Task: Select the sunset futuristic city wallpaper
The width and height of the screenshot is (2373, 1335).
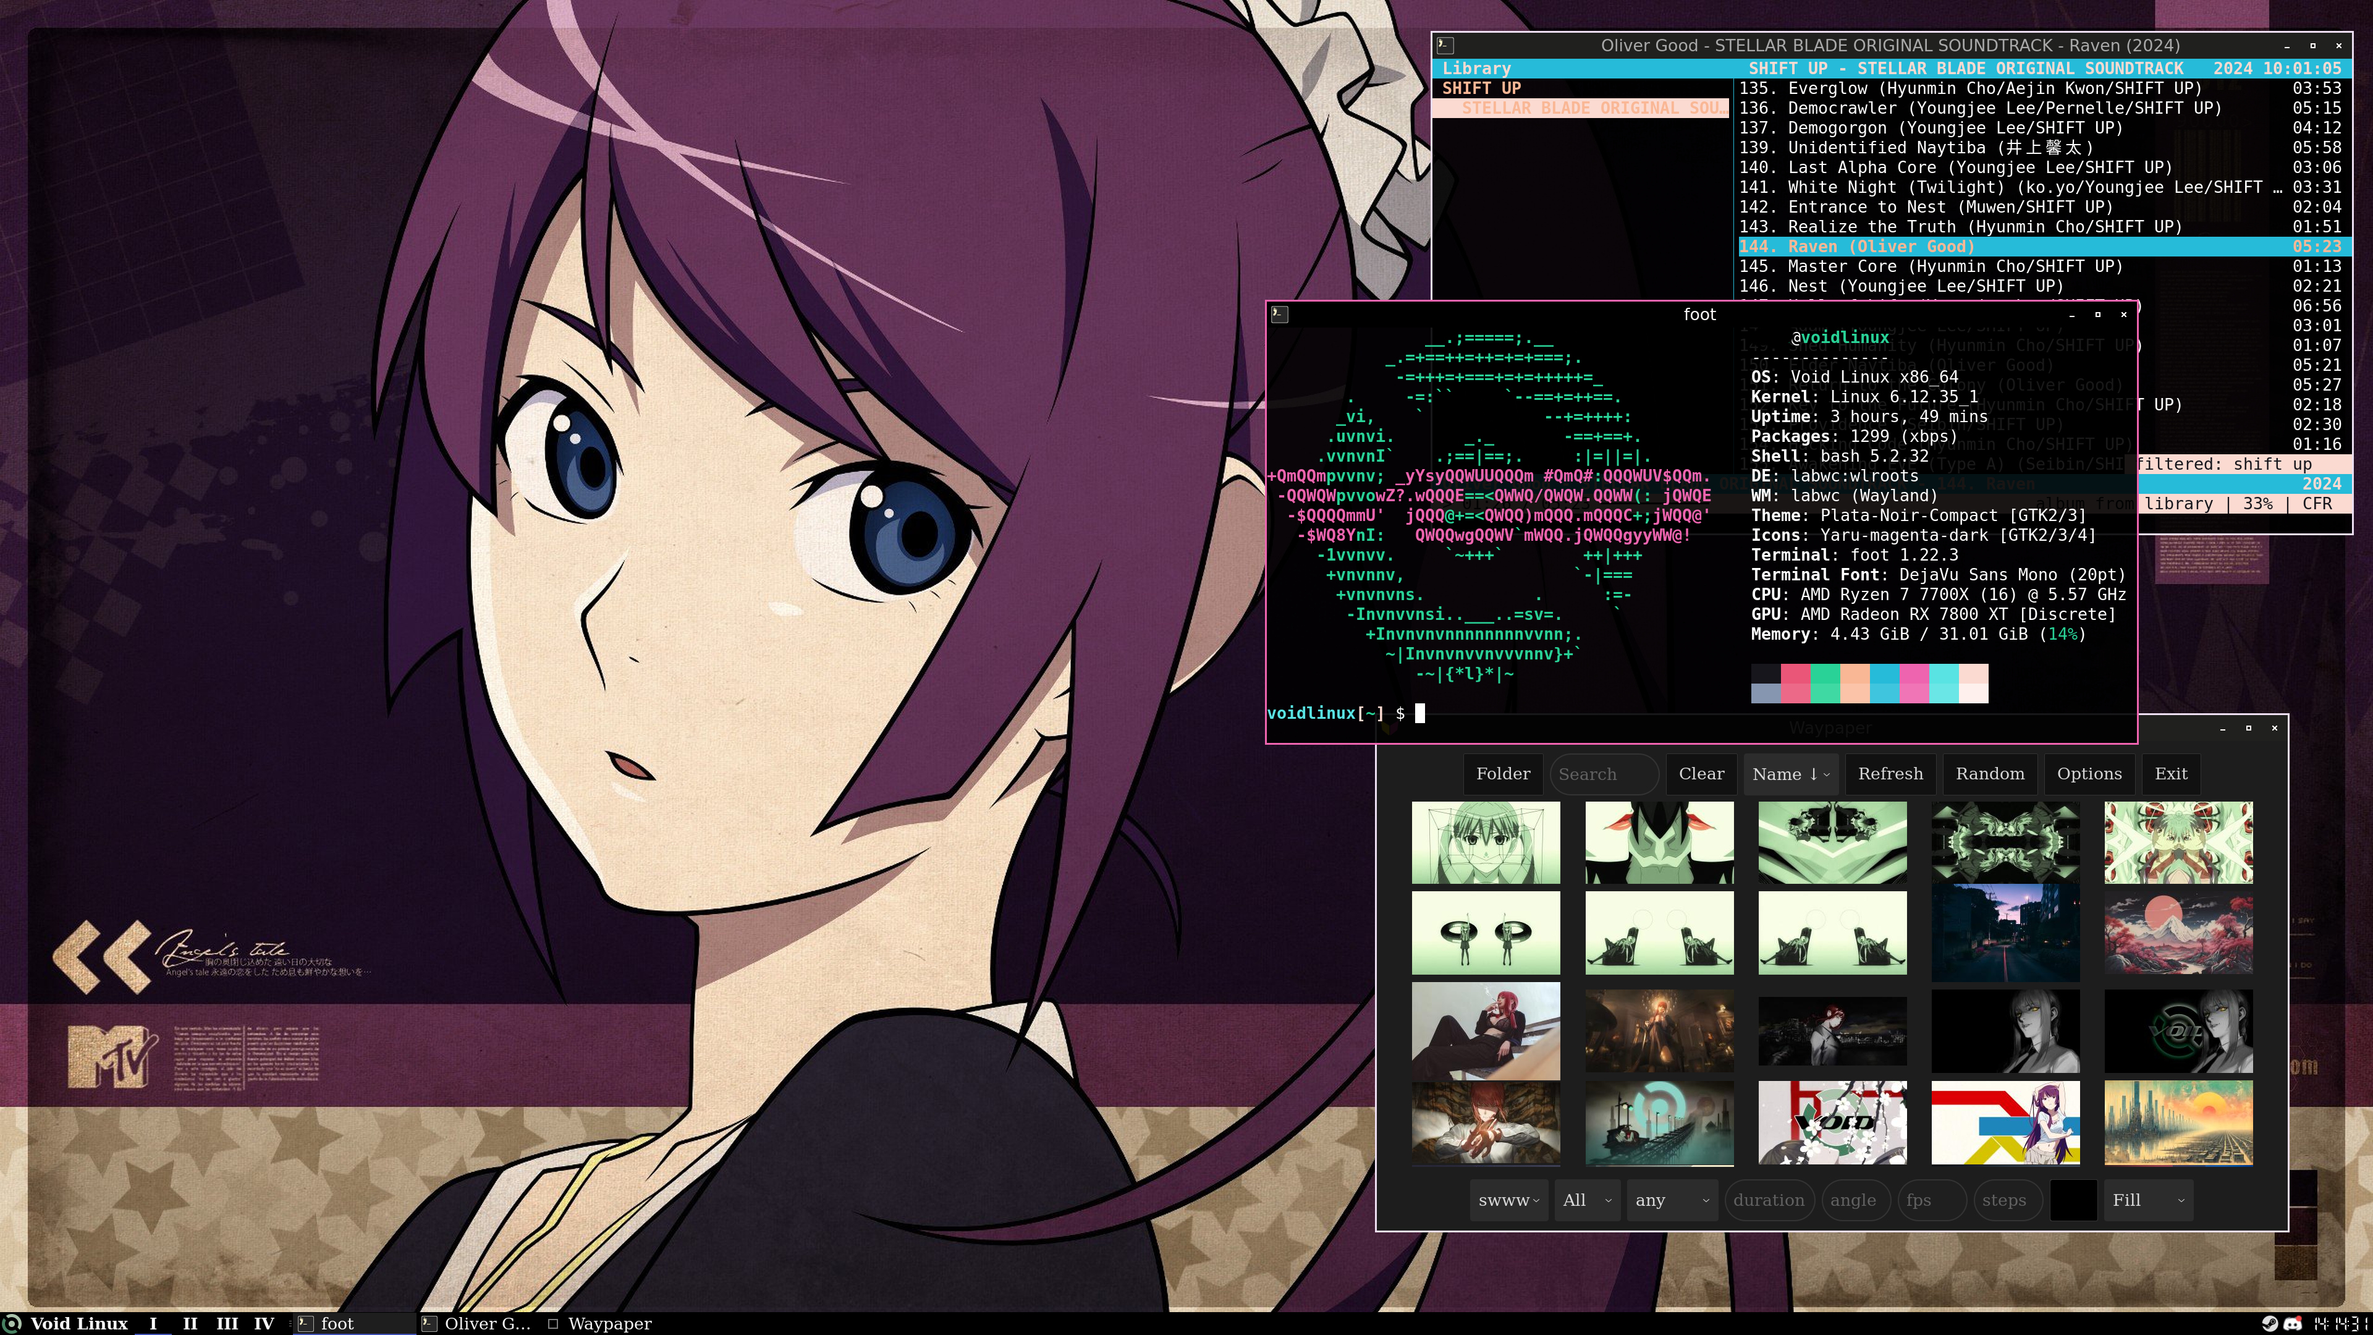Action: coord(2178,1123)
